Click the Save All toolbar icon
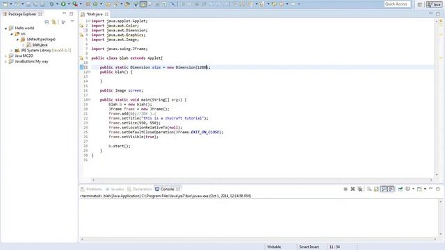The width and height of the screenshot is (445, 250). 35,4
